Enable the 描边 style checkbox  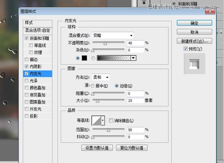pyautogui.click(x=26, y=59)
